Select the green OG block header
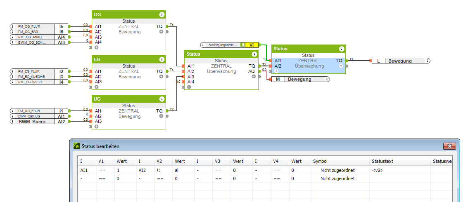This screenshot has width=468, height=202. 128,14
